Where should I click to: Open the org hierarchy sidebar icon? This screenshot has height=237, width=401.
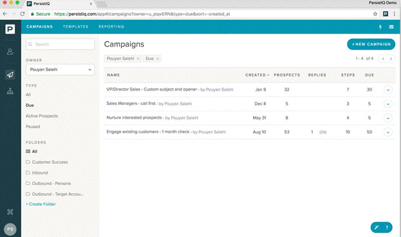point(10,91)
